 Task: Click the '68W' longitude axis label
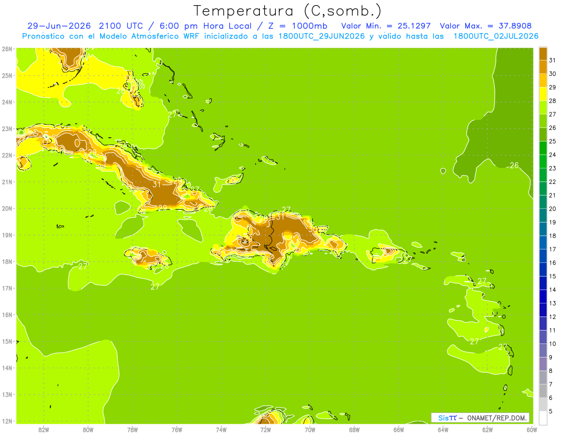[354, 429]
